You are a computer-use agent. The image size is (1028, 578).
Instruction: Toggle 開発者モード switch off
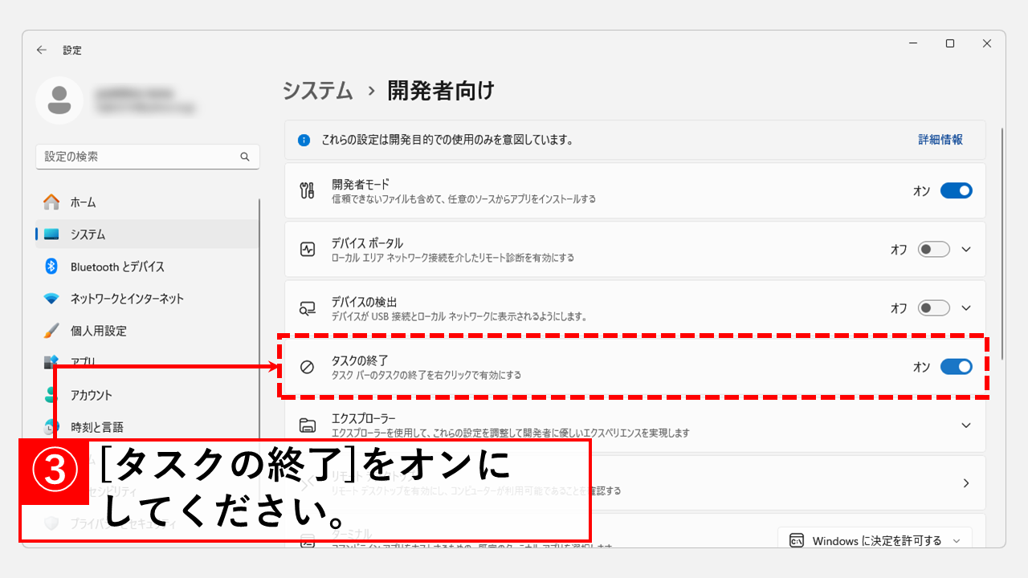956,191
